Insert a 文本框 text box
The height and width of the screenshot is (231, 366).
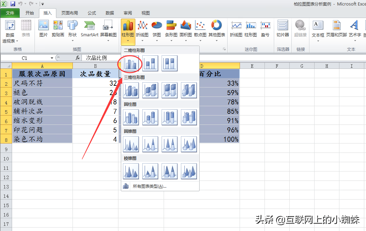tap(318, 31)
